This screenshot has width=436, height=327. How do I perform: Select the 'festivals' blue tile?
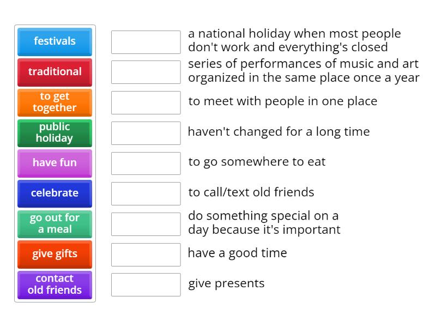tap(55, 42)
